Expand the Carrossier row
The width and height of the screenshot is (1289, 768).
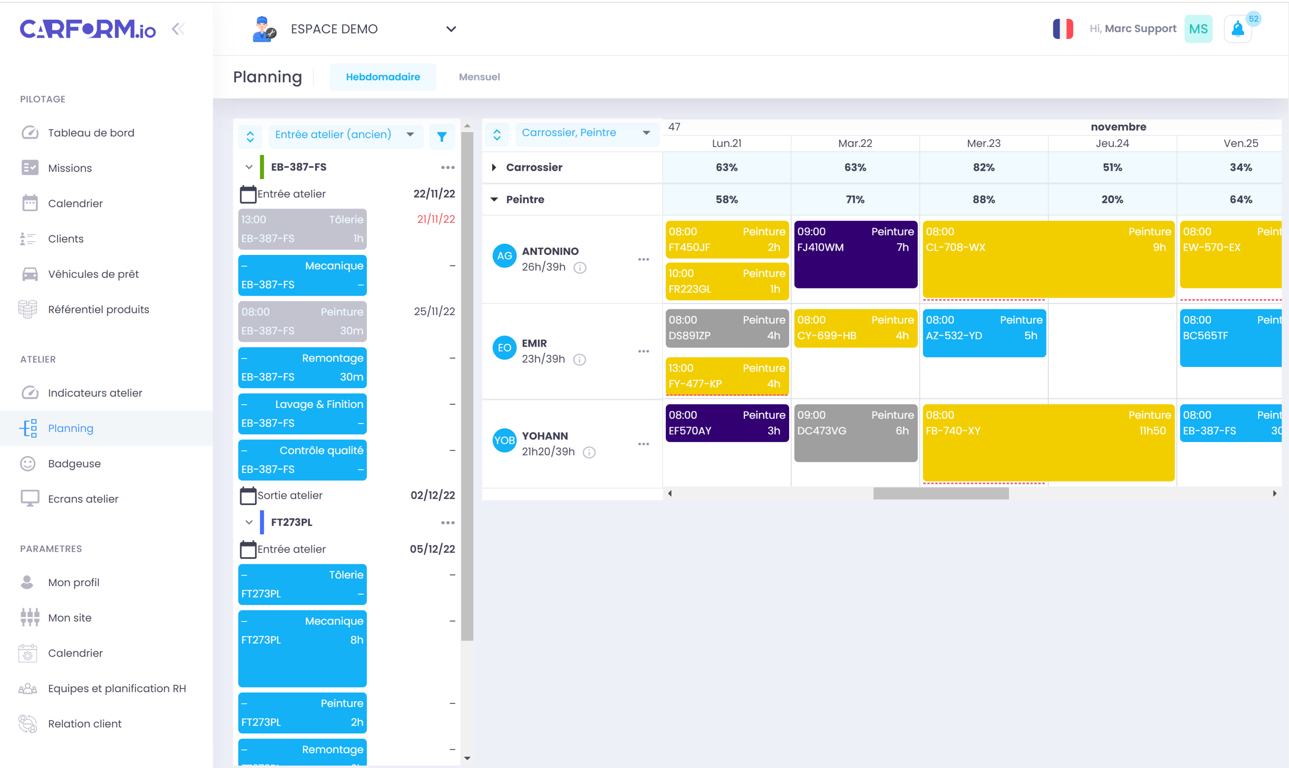[x=494, y=167]
